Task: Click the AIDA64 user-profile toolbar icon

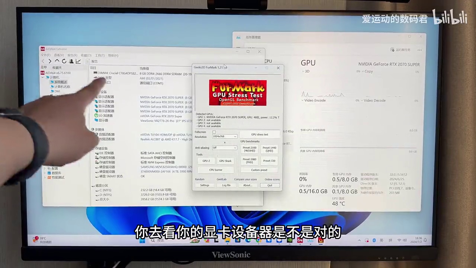Action: (71, 61)
